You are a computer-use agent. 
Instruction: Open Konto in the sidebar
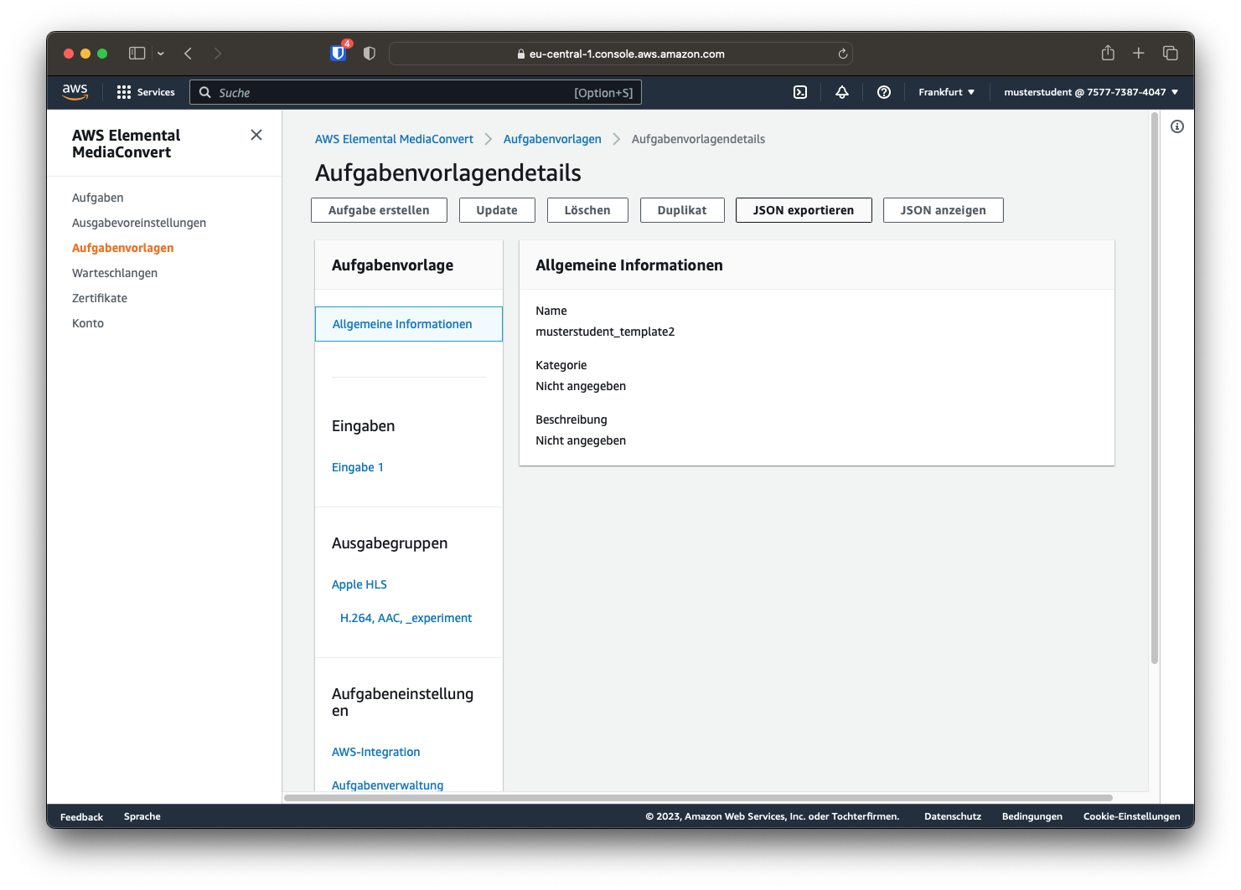tap(88, 323)
